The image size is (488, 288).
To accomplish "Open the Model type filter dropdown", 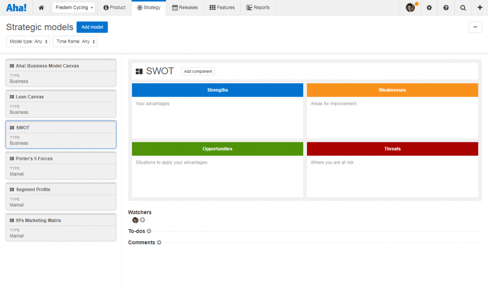I will (28, 41).
